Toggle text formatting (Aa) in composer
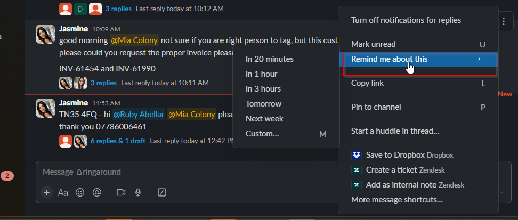The image size is (518, 220). pos(63,192)
